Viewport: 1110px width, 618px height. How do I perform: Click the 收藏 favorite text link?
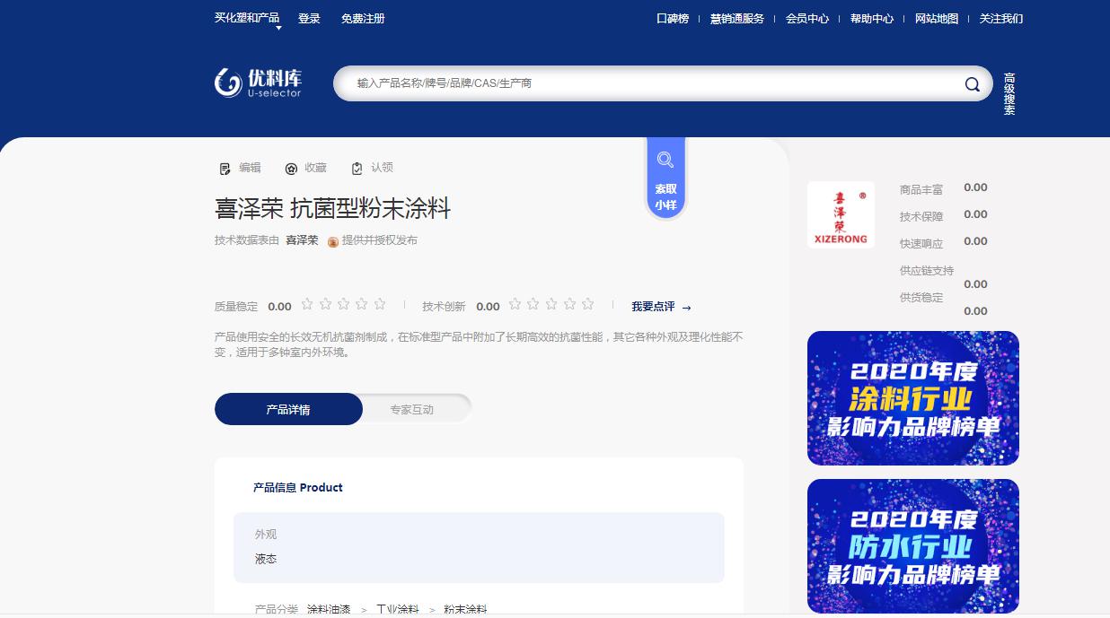[x=315, y=168]
